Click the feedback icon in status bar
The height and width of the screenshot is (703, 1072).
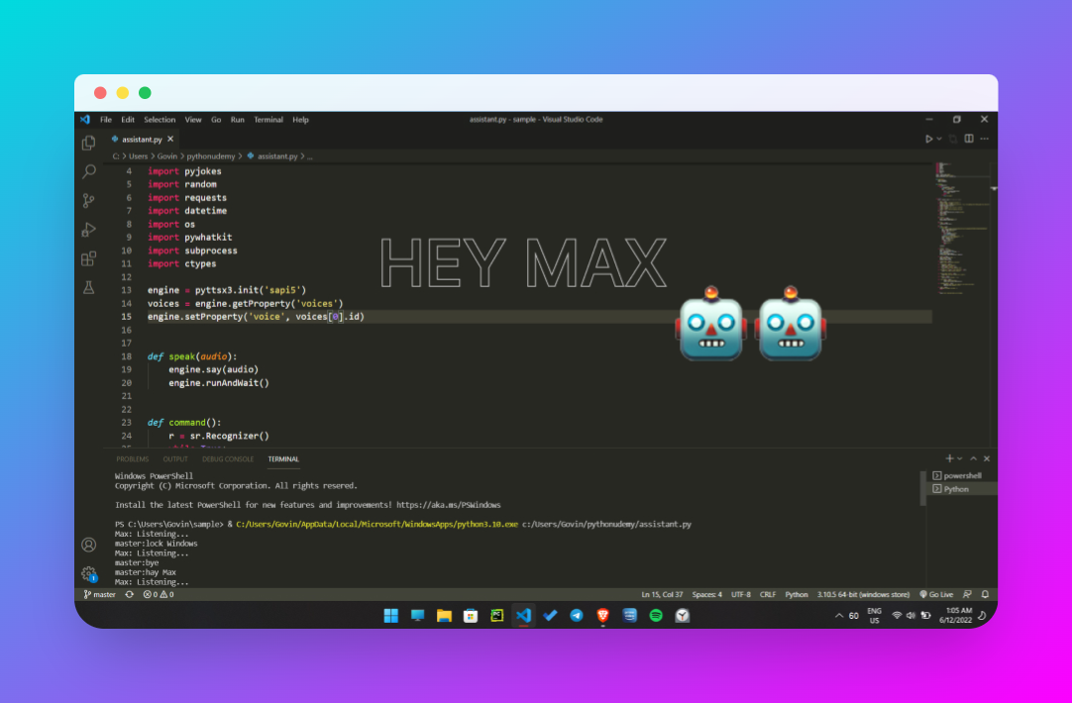[x=967, y=594]
